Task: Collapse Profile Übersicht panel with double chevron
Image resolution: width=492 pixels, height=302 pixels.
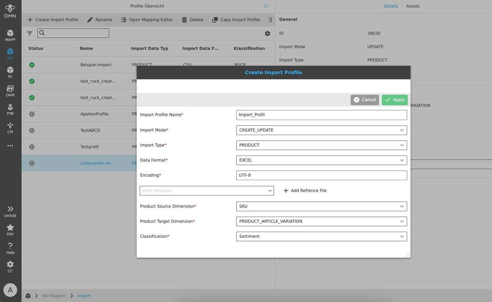Action: tap(266, 6)
